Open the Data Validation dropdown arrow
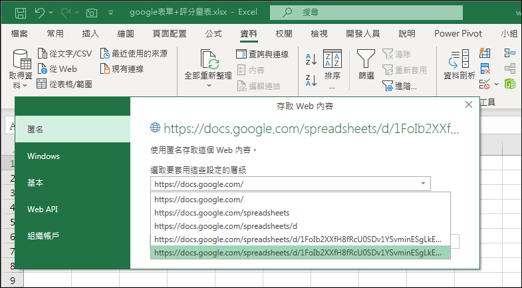The width and height of the screenshot is (522, 288). (x=496, y=84)
